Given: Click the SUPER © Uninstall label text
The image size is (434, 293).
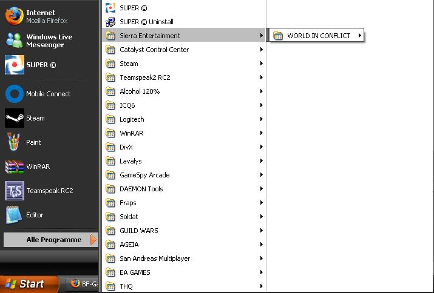Looking at the screenshot, I should pos(146,22).
